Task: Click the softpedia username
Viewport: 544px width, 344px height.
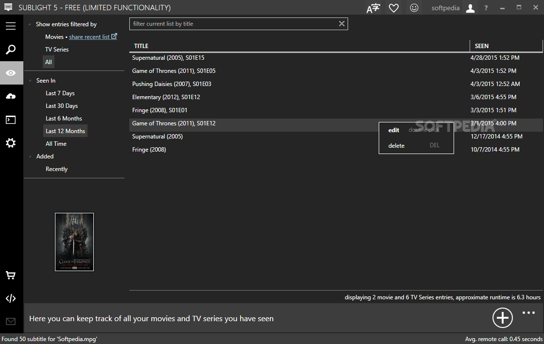Action: 445,8
